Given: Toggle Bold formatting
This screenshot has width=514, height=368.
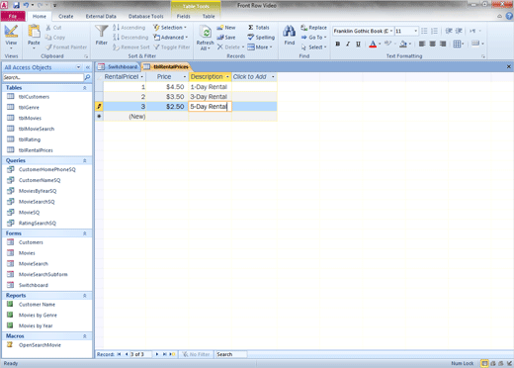Looking at the screenshot, I should click(x=338, y=44).
